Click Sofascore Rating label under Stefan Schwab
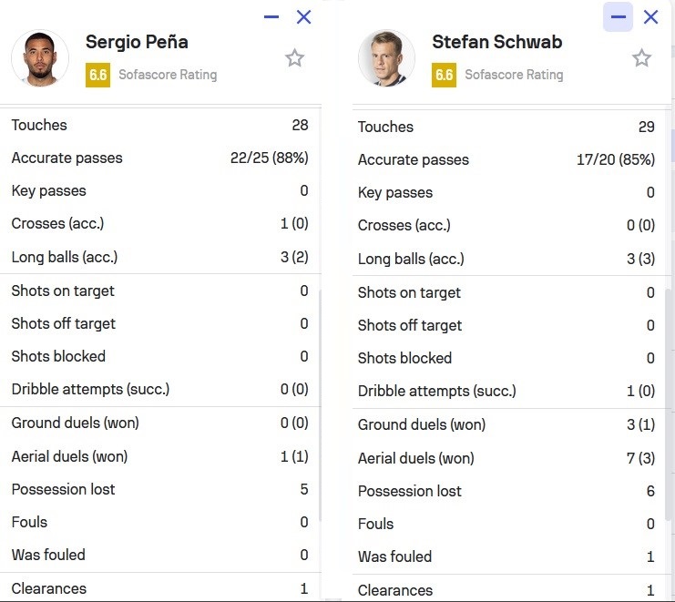Image resolution: width=675 pixels, height=602 pixels. (x=514, y=75)
